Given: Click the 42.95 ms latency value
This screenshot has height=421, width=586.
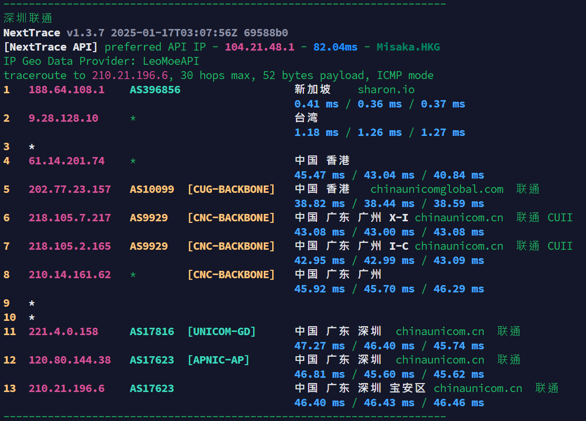Looking at the screenshot, I should 320,260.
